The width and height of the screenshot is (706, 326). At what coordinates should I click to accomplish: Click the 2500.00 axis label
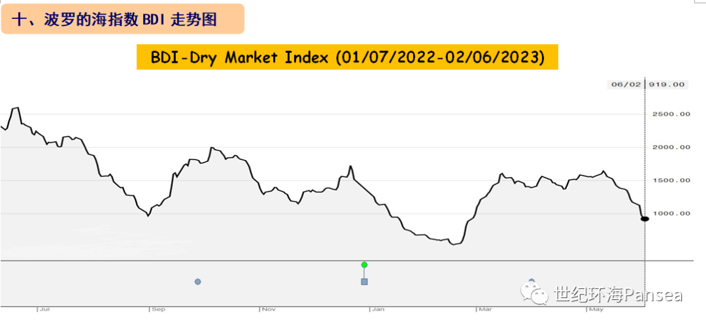[x=671, y=114]
